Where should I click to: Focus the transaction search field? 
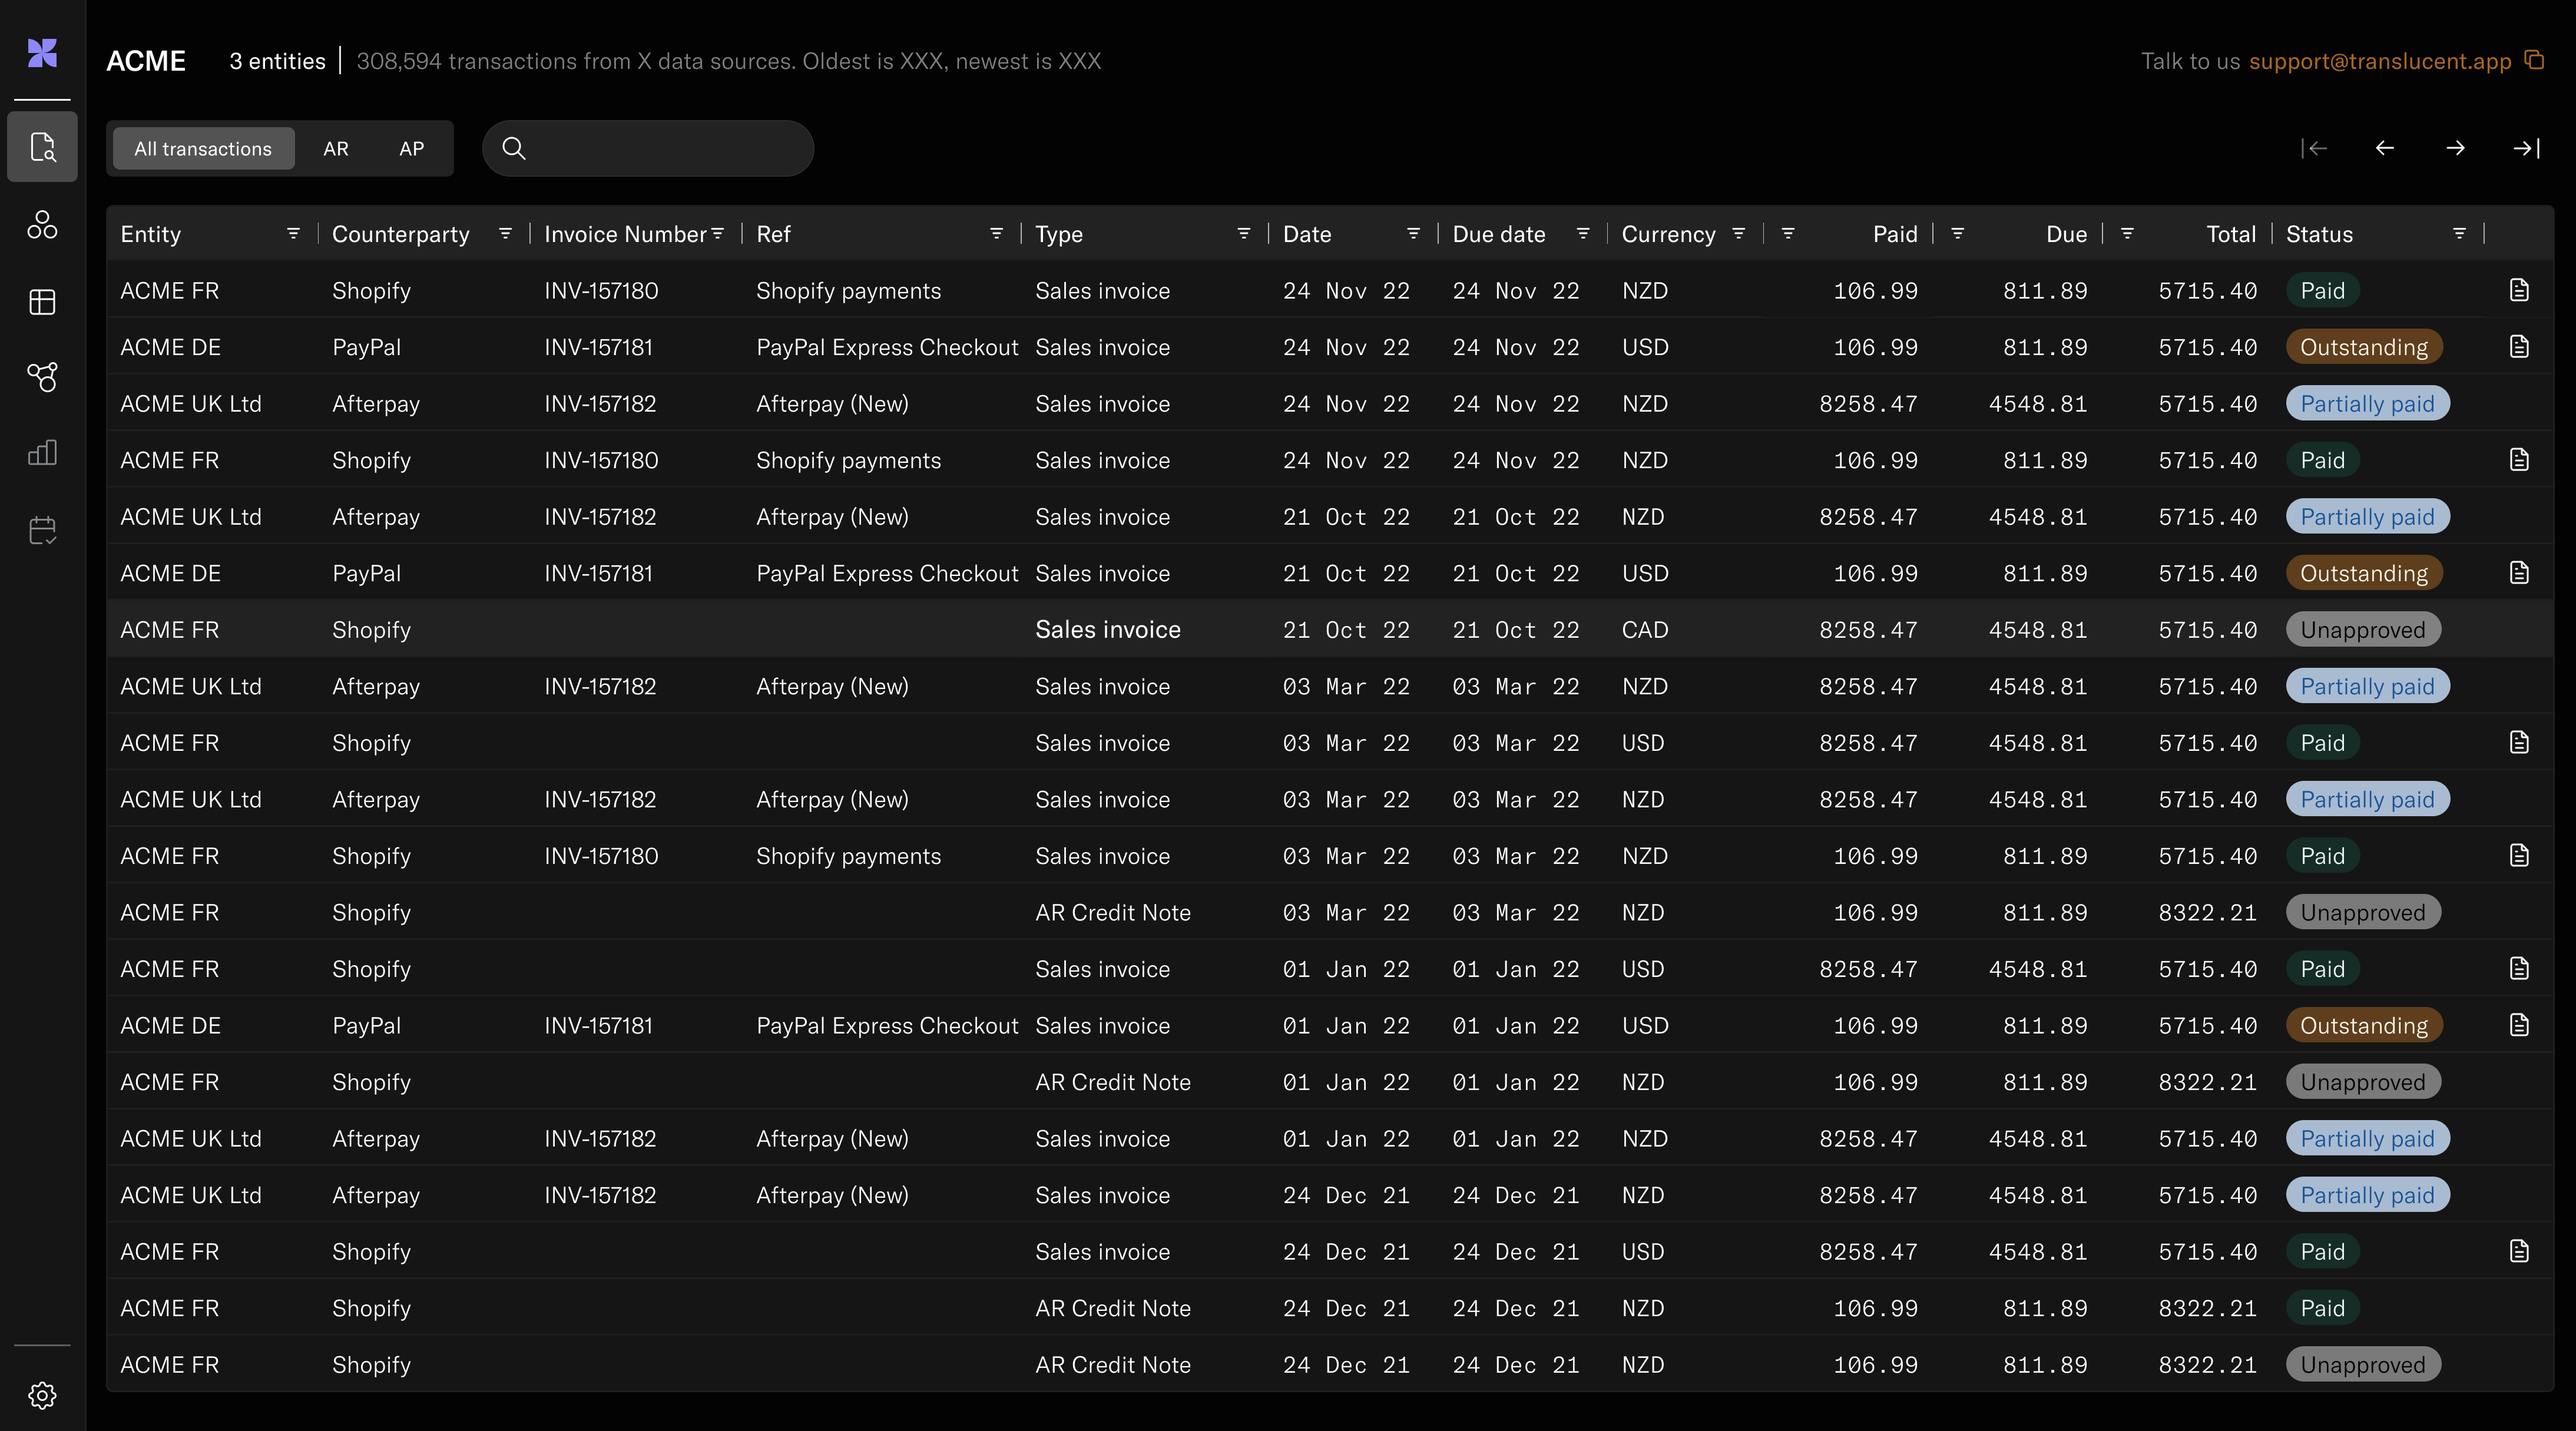pyautogui.click(x=648, y=148)
